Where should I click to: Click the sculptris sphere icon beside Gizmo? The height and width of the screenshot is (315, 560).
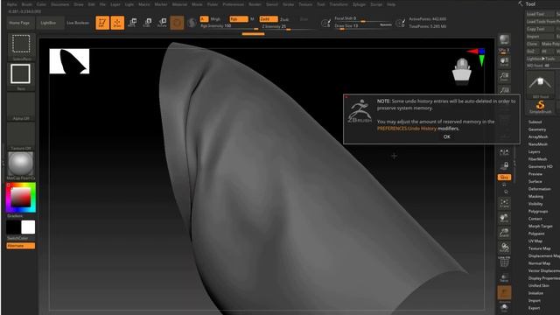point(192,23)
